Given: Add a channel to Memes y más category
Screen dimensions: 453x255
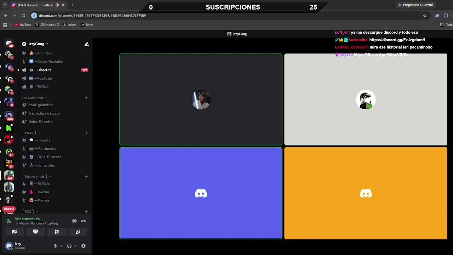Looking at the screenshot, I should tap(86, 176).
